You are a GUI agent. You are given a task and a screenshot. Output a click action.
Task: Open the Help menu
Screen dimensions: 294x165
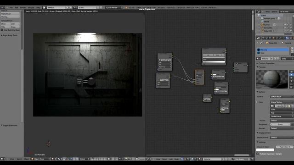point(38,8)
